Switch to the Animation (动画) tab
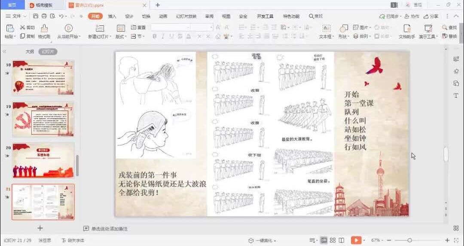 [x=163, y=16]
